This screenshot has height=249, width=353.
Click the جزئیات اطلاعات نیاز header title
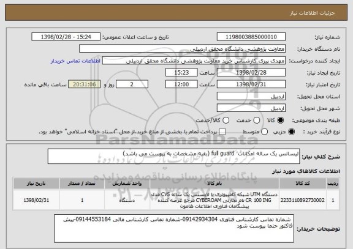tap(313, 13)
